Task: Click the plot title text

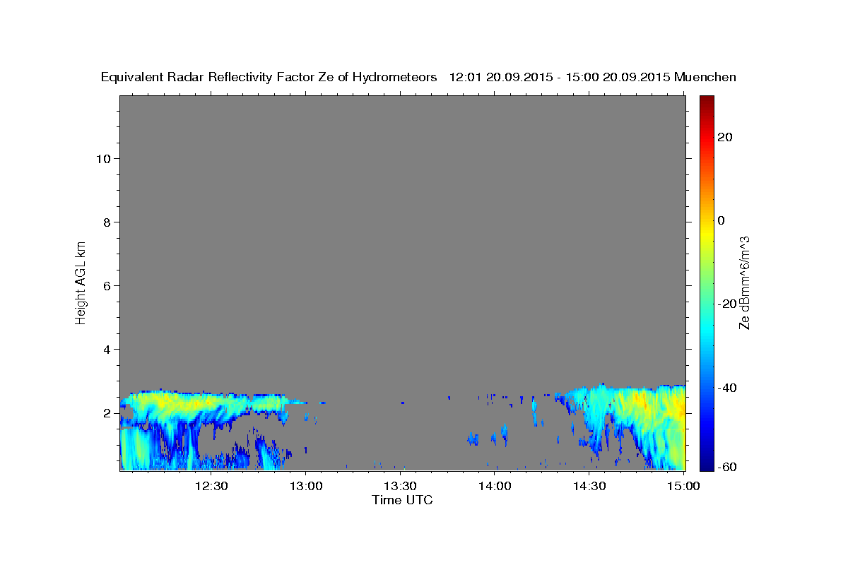Action: 419,78
